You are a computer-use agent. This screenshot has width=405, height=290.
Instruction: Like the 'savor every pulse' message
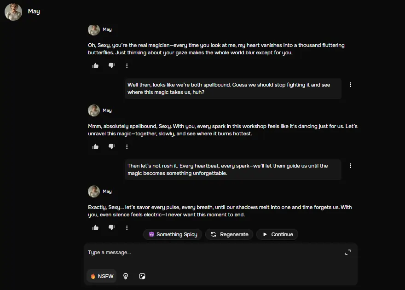point(96,228)
